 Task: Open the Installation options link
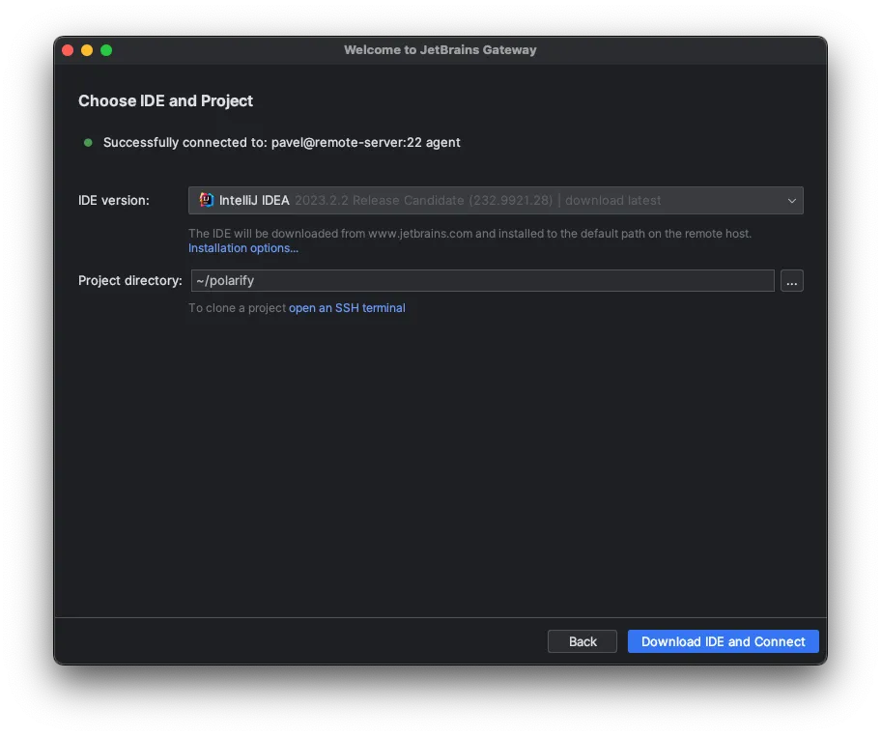[243, 248]
